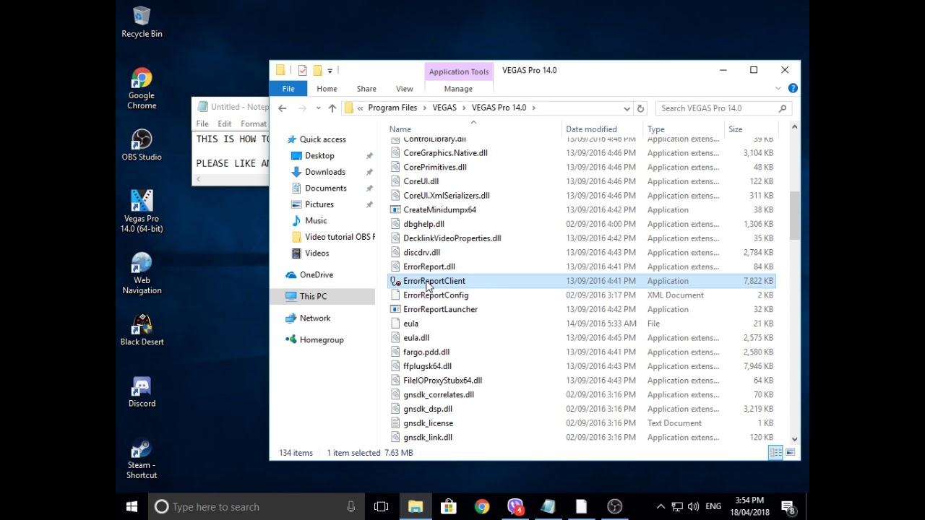Open the Start menu
Image resolution: width=925 pixels, height=520 pixels.
click(x=132, y=507)
